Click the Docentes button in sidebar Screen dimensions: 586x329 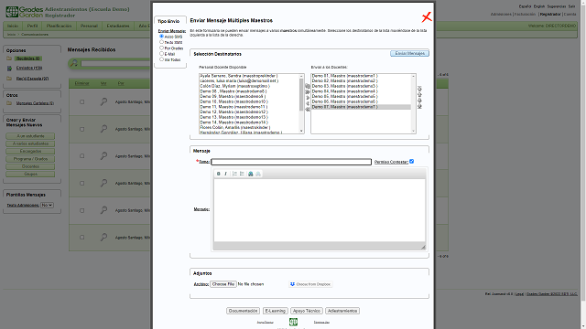click(30, 166)
